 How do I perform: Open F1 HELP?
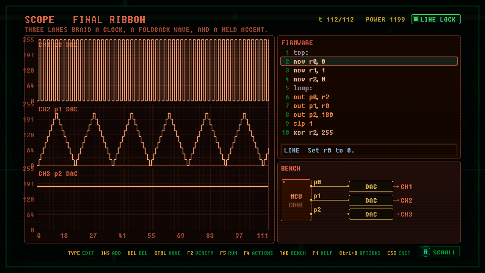(x=322, y=253)
